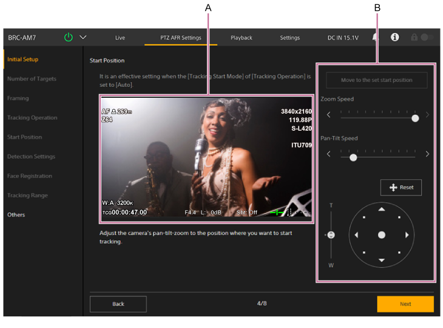
Task: Decrease Zoom Speed with left arrow
Action: click(x=329, y=115)
